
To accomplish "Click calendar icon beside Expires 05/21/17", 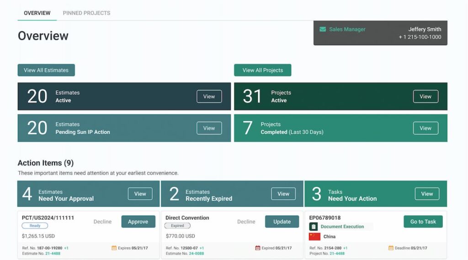I will 114,248.
